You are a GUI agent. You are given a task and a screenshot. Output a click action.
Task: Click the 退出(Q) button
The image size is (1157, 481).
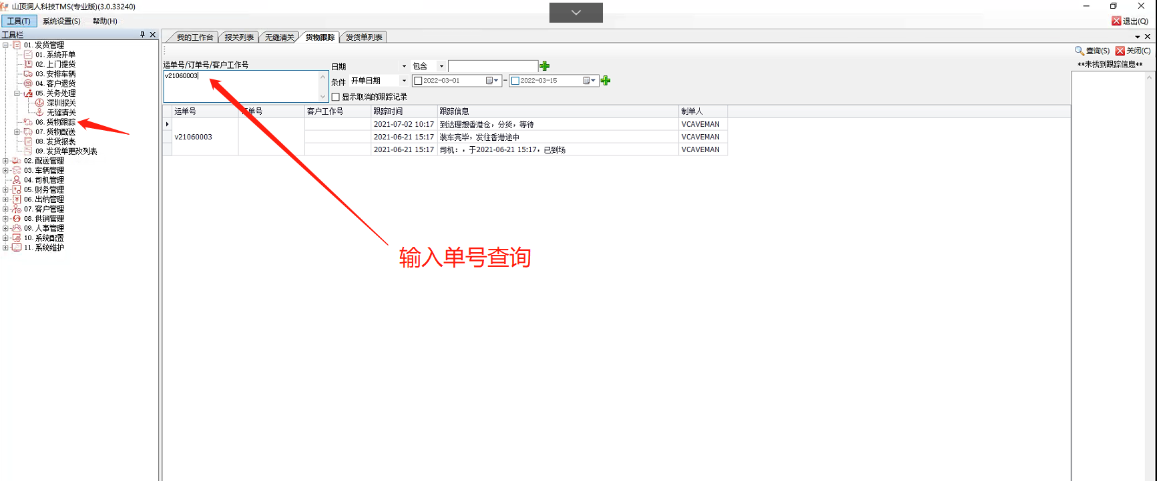[1130, 21]
